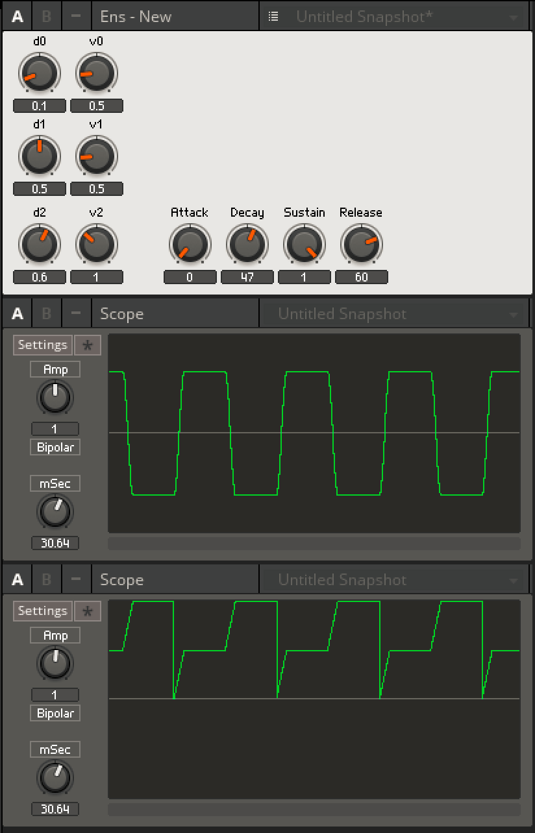Open Settings in the upper Scope

[43, 345]
